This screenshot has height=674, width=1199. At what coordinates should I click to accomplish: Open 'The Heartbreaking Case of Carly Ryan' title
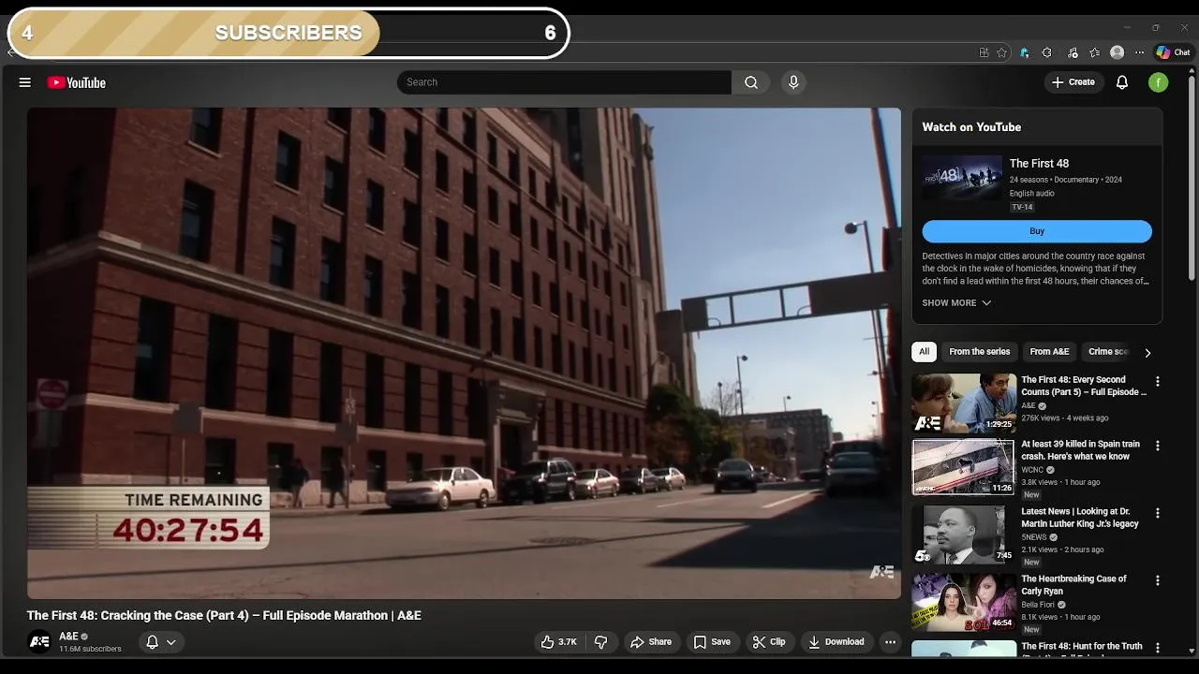(1073, 585)
